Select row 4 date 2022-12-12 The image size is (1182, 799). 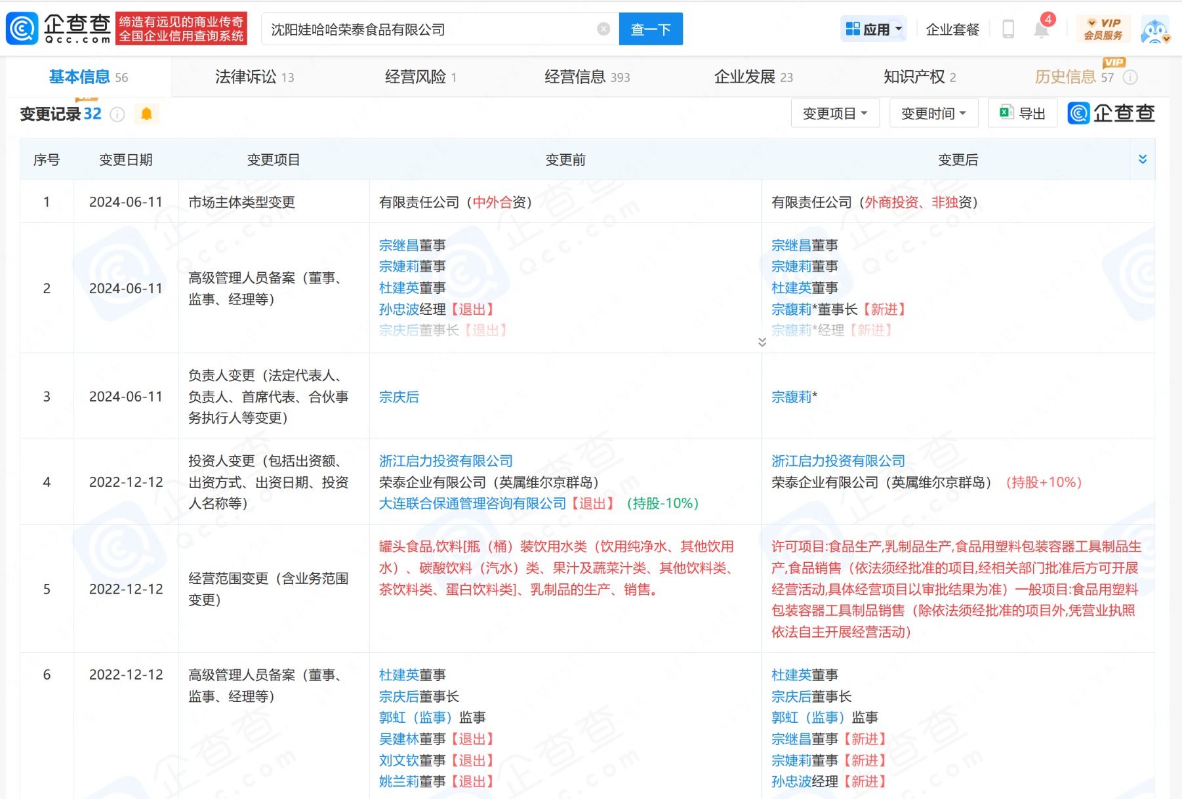(x=126, y=482)
